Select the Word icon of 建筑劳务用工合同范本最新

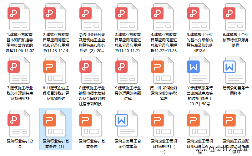point(127,123)
